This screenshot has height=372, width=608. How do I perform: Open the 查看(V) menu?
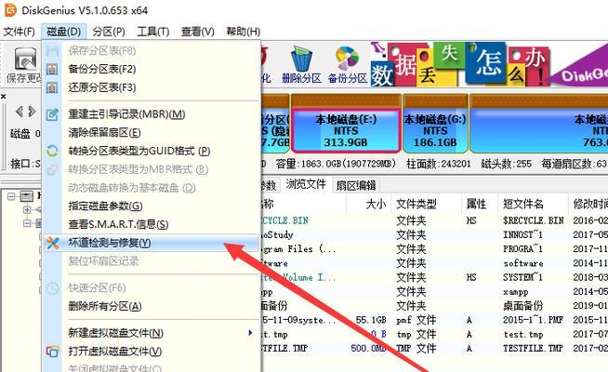[x=198, y=32]
